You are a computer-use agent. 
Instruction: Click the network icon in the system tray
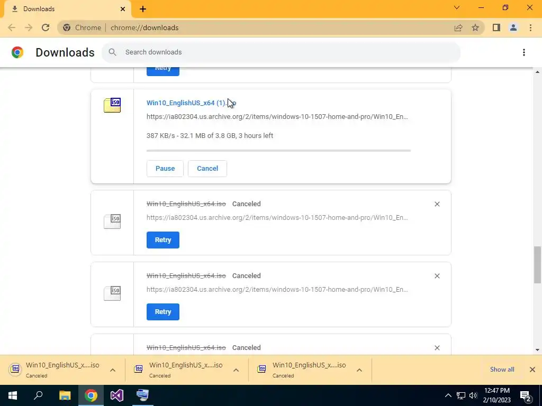[461, 395]
